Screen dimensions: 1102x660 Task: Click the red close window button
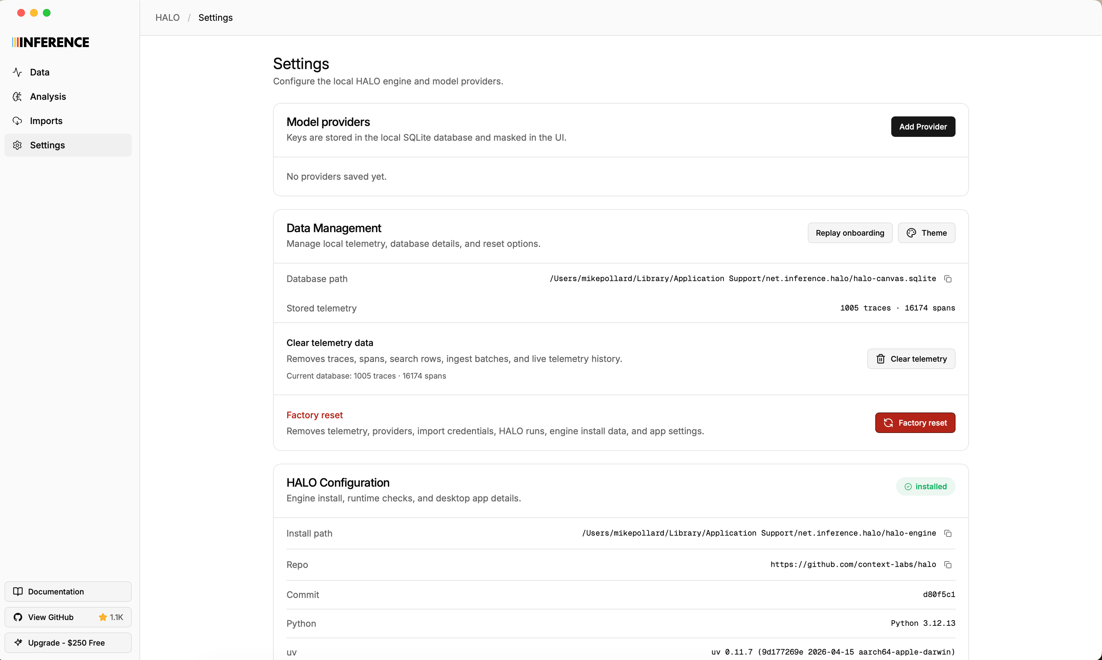21,13
